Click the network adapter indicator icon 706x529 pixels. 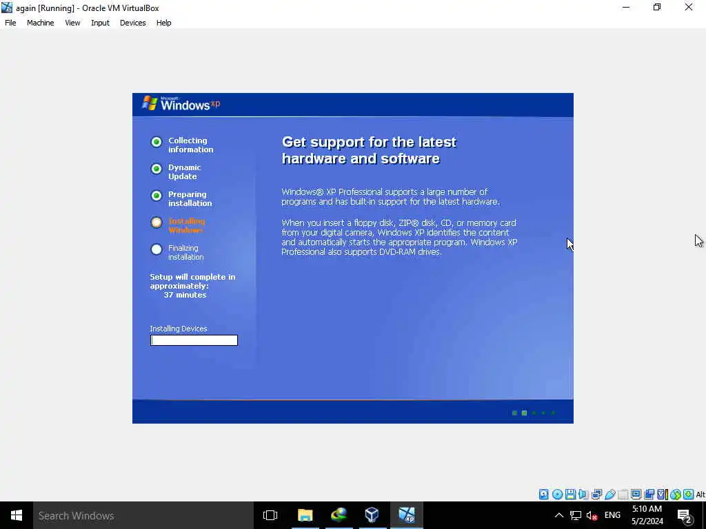click(x=596, y=495)
